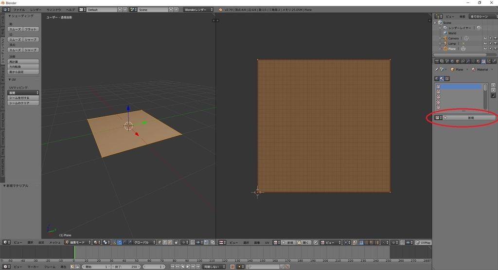This screenshot has width=498, height=270.
Task: Open the outliner all-scenes display dropdown
Action: 483,17
